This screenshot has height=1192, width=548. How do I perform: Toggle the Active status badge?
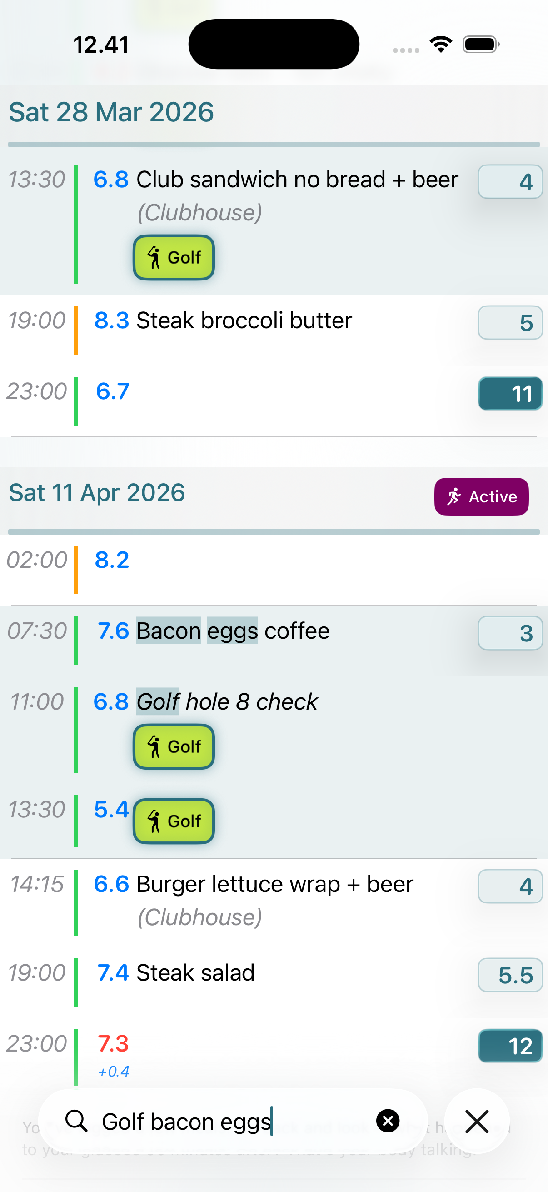481,496
